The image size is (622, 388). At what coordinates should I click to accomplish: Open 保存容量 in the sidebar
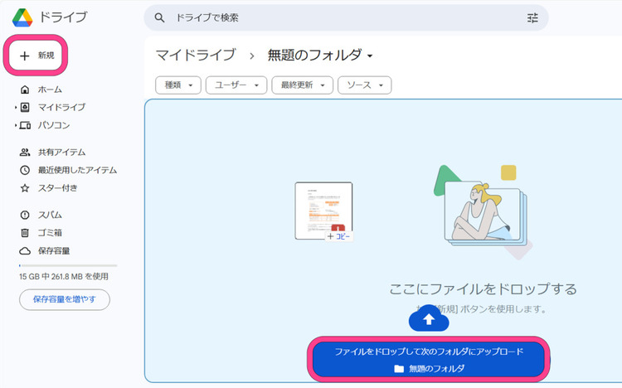coord(54,251)
